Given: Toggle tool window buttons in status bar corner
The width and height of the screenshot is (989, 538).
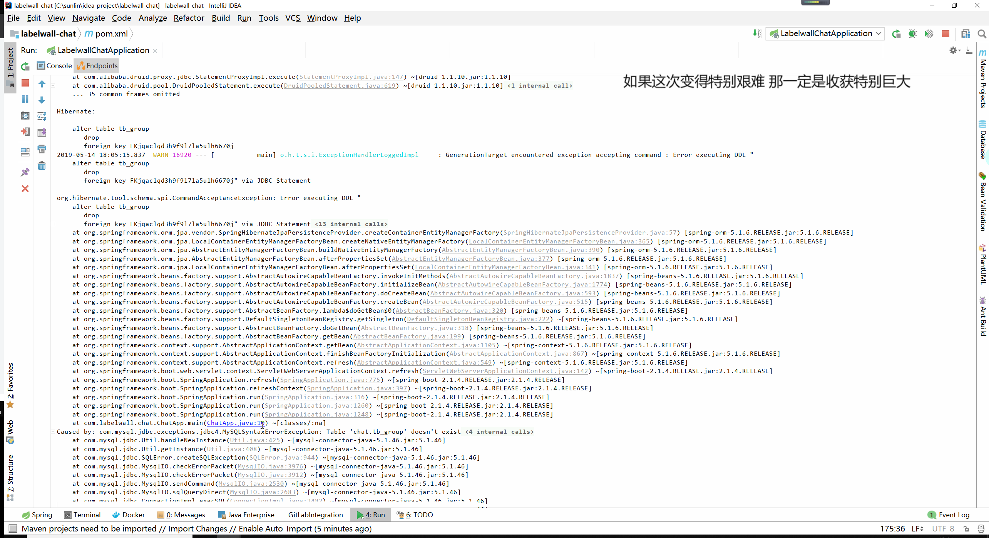Looking at the screenshot, I should 13,528.
